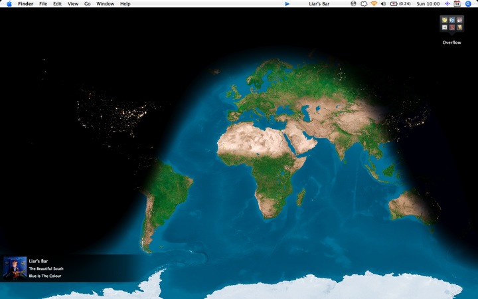Open the Go menu
Viewport: 478px width, 299px height.
88,4
